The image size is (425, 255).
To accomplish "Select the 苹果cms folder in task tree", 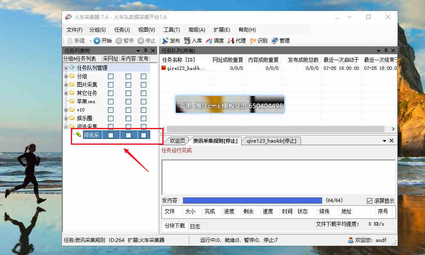I will [x=86, y=101].
